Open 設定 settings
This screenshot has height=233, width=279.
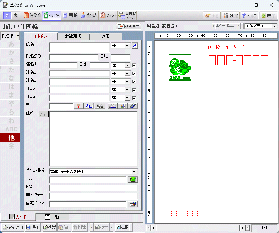pyautogui.click(x=231, y=15)
